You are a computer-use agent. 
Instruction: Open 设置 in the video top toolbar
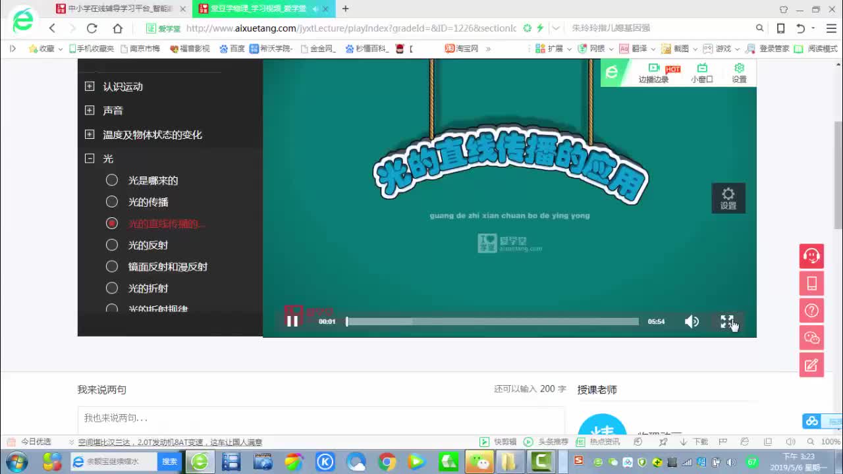pyautogui.click(x=740, y=73)
